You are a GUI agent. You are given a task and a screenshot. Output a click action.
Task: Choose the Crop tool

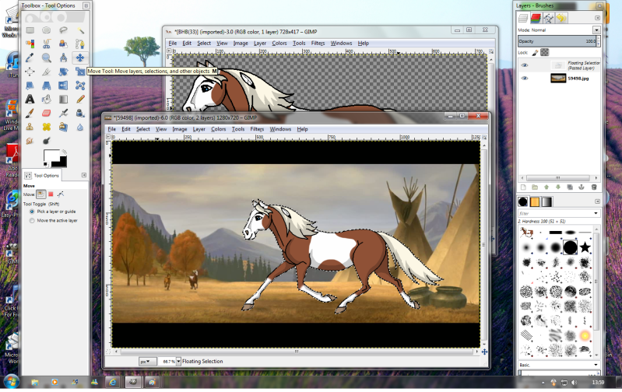coord(47,72)
